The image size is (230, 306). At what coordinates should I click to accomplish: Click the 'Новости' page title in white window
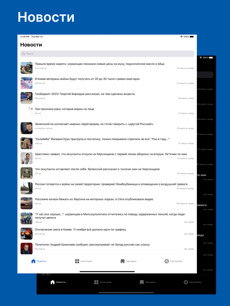coord(31,45)
